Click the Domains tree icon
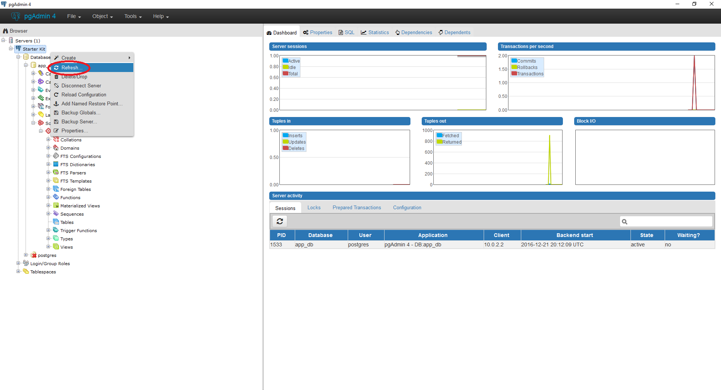 click(56, 147)
